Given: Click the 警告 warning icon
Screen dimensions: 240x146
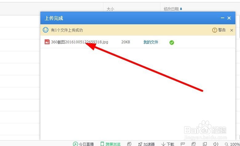Looking at the screenshot, I should click(x=215, y=30).
